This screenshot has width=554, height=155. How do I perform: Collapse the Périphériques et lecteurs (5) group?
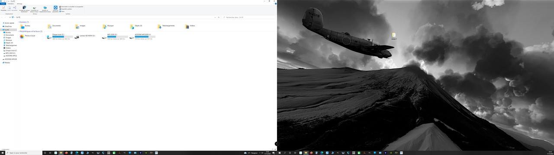(19, 31)
